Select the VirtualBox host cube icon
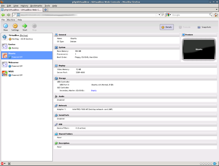The width and height of the screenshot is (219, 166). (5, 37)
